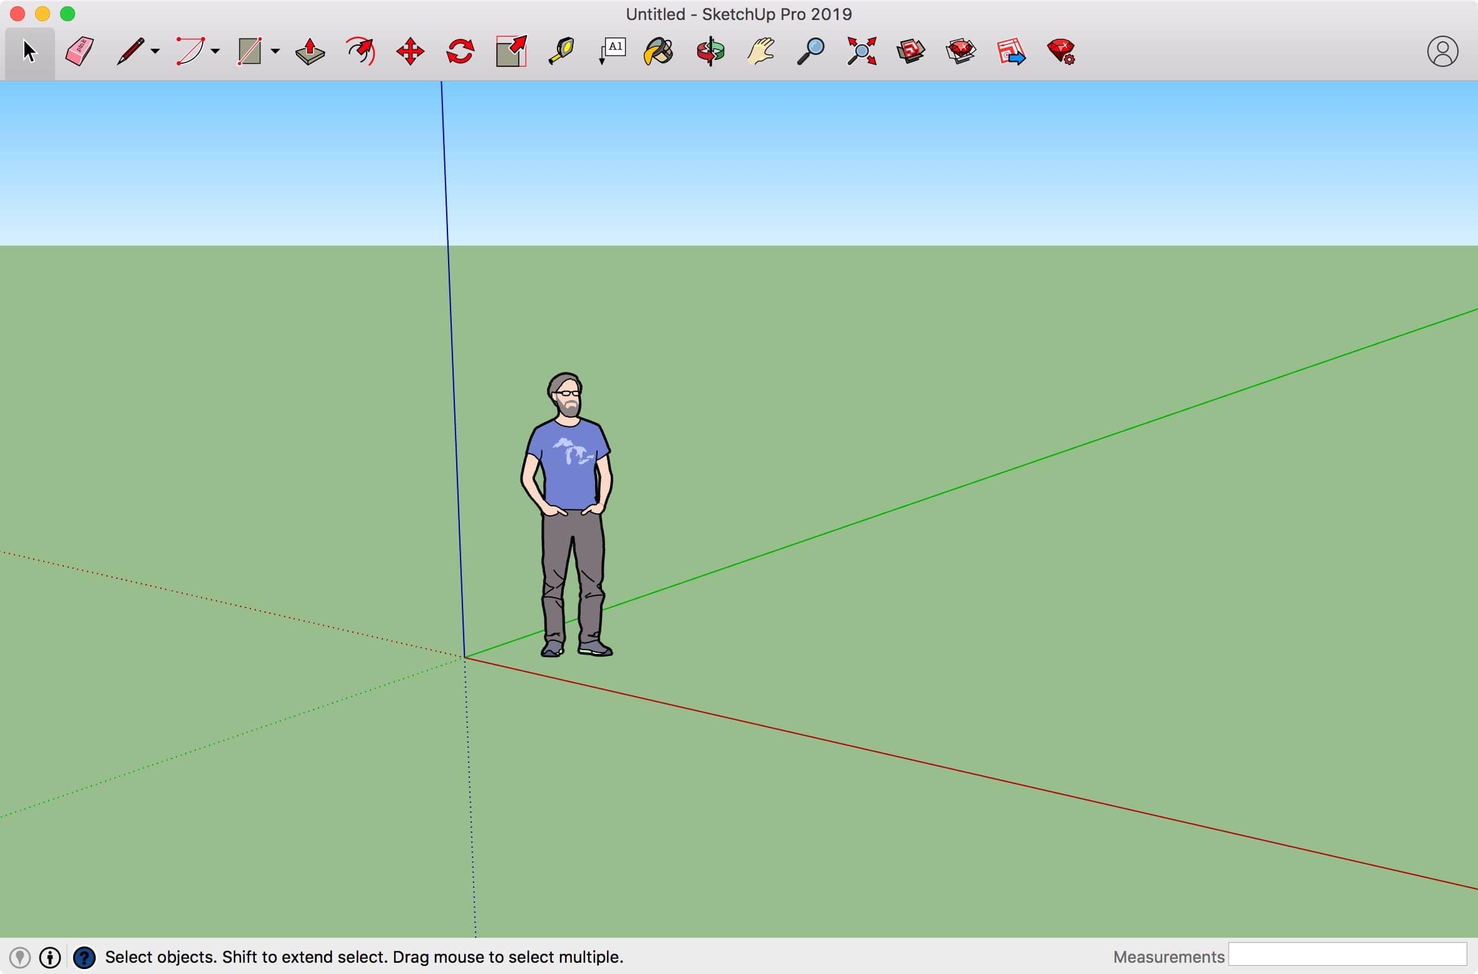
Task: Open the Instructor help question icon
Action: pos(84,957)
